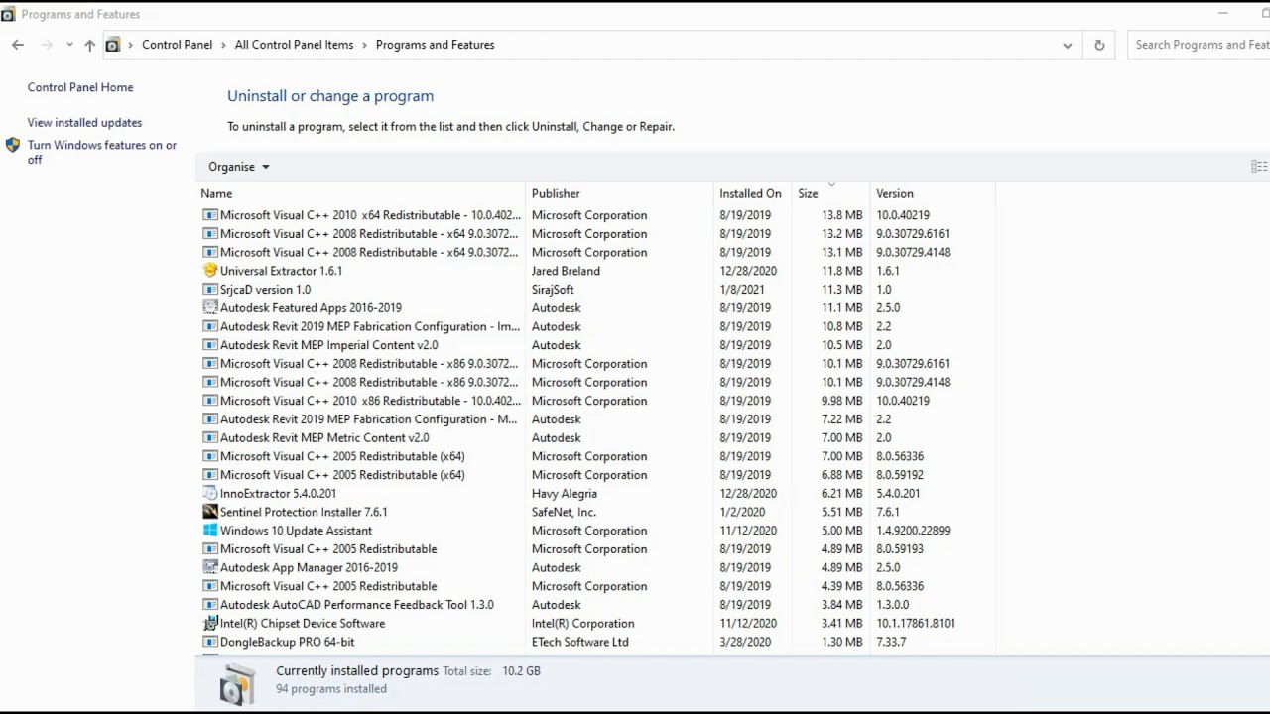
Task: Select Intel(R) Chipset Device Software entry
Action: coord(303,624)
